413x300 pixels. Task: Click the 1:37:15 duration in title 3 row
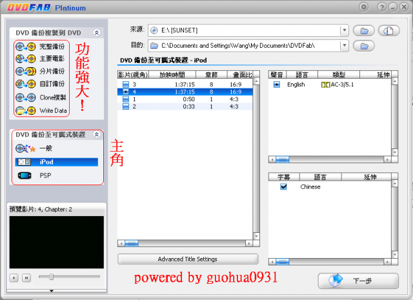[x=185, y=85]
